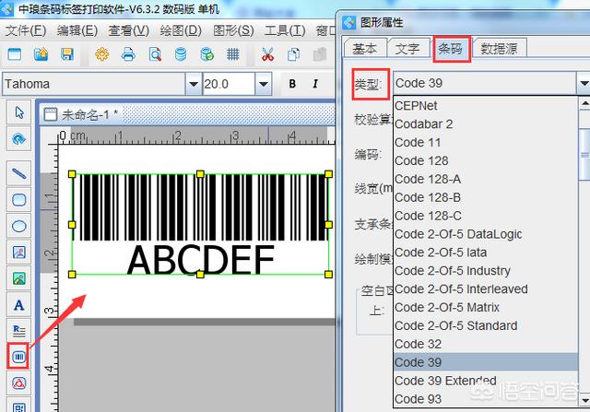The image size is (590, 412).
Task: Select Code 2-Of-5 DataLogic
Action: [x=486, y=234]
